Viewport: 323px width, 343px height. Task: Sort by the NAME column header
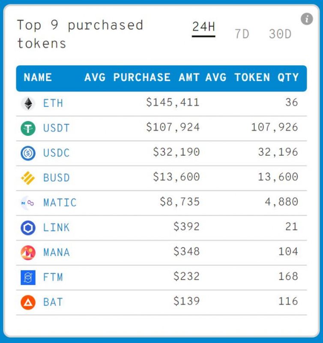click(38, 78)
